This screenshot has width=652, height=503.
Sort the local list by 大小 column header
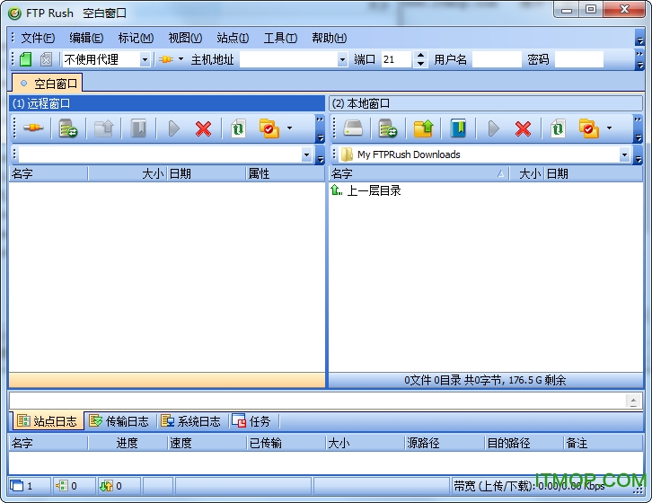527,173
